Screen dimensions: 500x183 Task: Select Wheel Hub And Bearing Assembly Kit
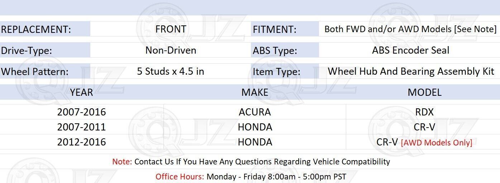pyautogui.click(x=411, y=71)
